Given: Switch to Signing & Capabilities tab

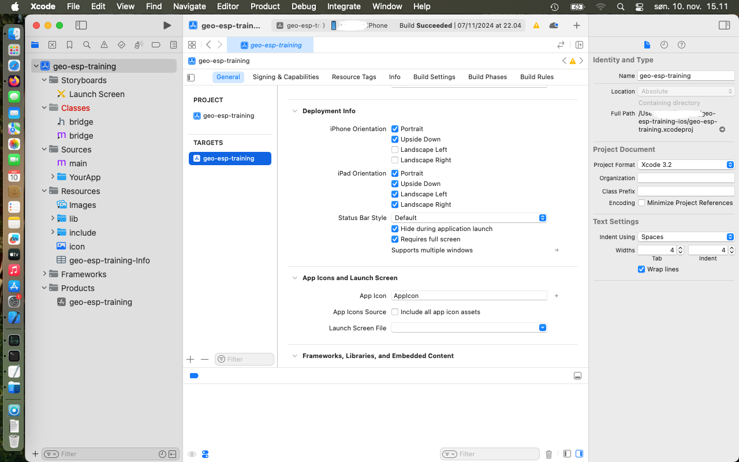Looking at the screenshot, I should (286, 77).
